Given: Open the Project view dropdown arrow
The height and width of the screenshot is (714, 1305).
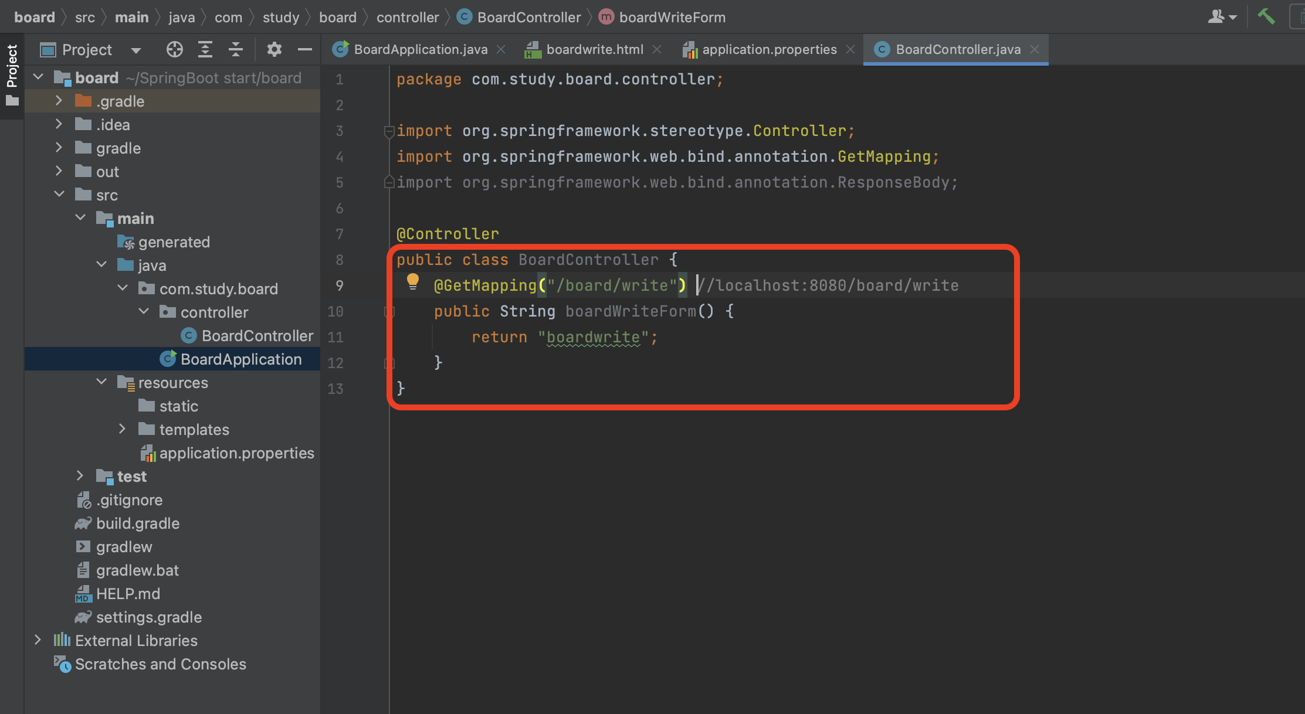Looking at the screenshot, I should [x=136, y=50].
